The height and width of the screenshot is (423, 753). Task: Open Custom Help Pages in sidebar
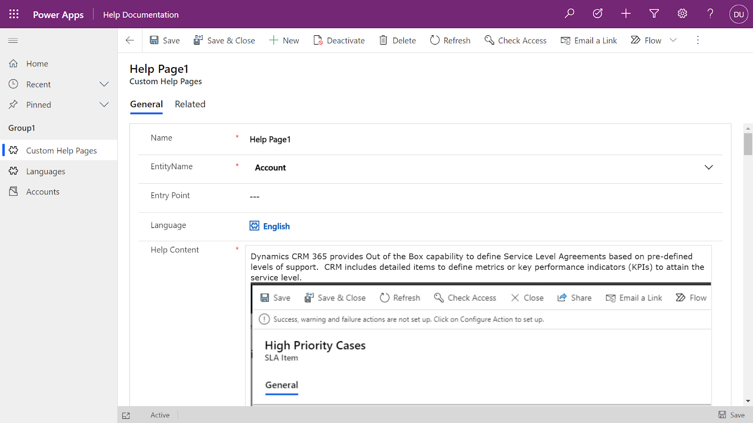(x=58, y=150)
